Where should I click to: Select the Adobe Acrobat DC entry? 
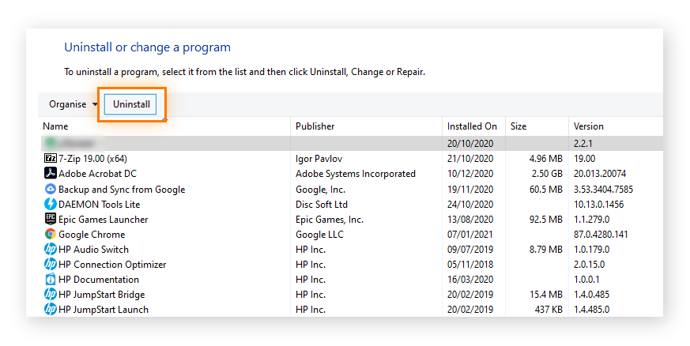98,173
